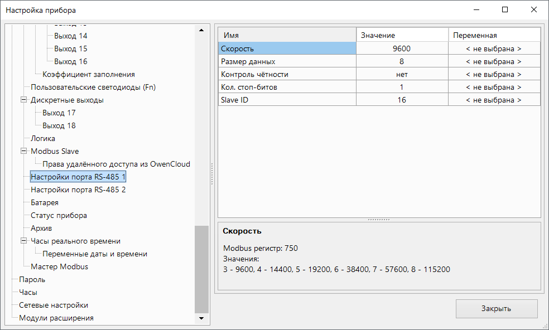Image resolution: width=549 pixels, height=330 pixels.
Task: Select Выход 17 in the tree
Action: click(x=59, y=113)
